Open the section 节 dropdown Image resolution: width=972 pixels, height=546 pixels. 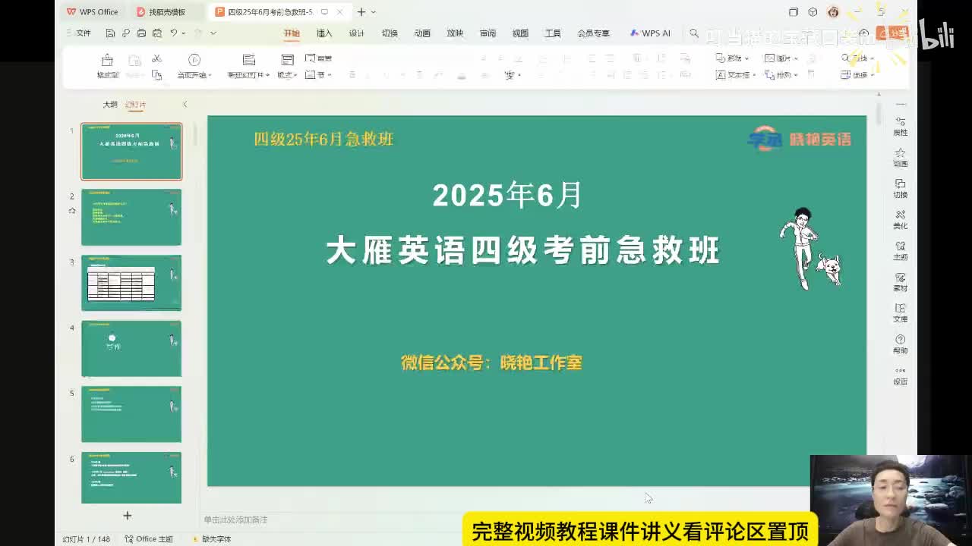pos(318,74)
